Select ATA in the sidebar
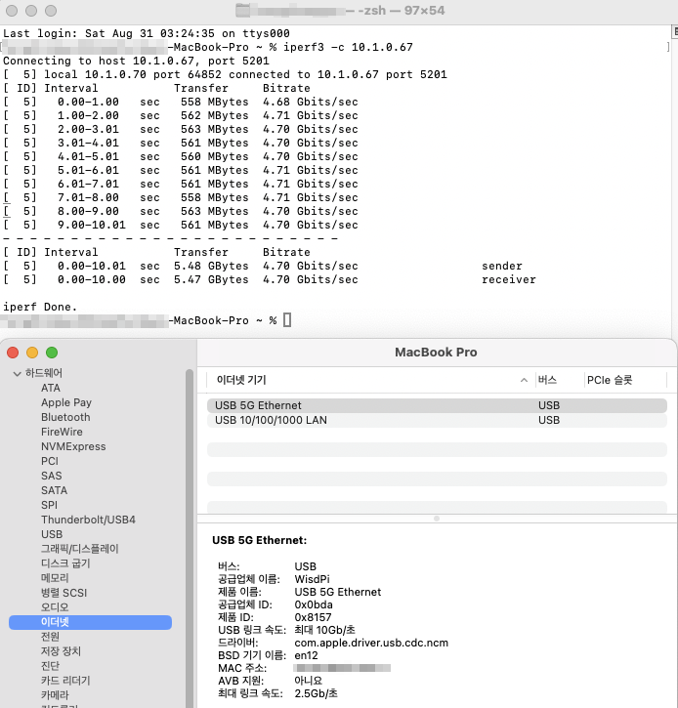Viewport: 678px width, 708px height. tap(51, 388)
